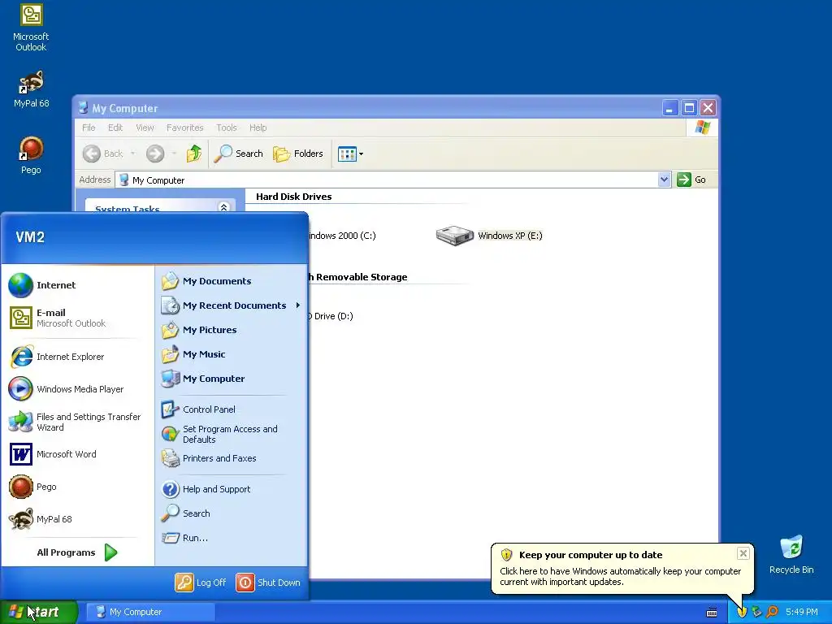Expand My Recent Documents submenu
Viewport: 832px width, 624px height.
coord(232,305)
